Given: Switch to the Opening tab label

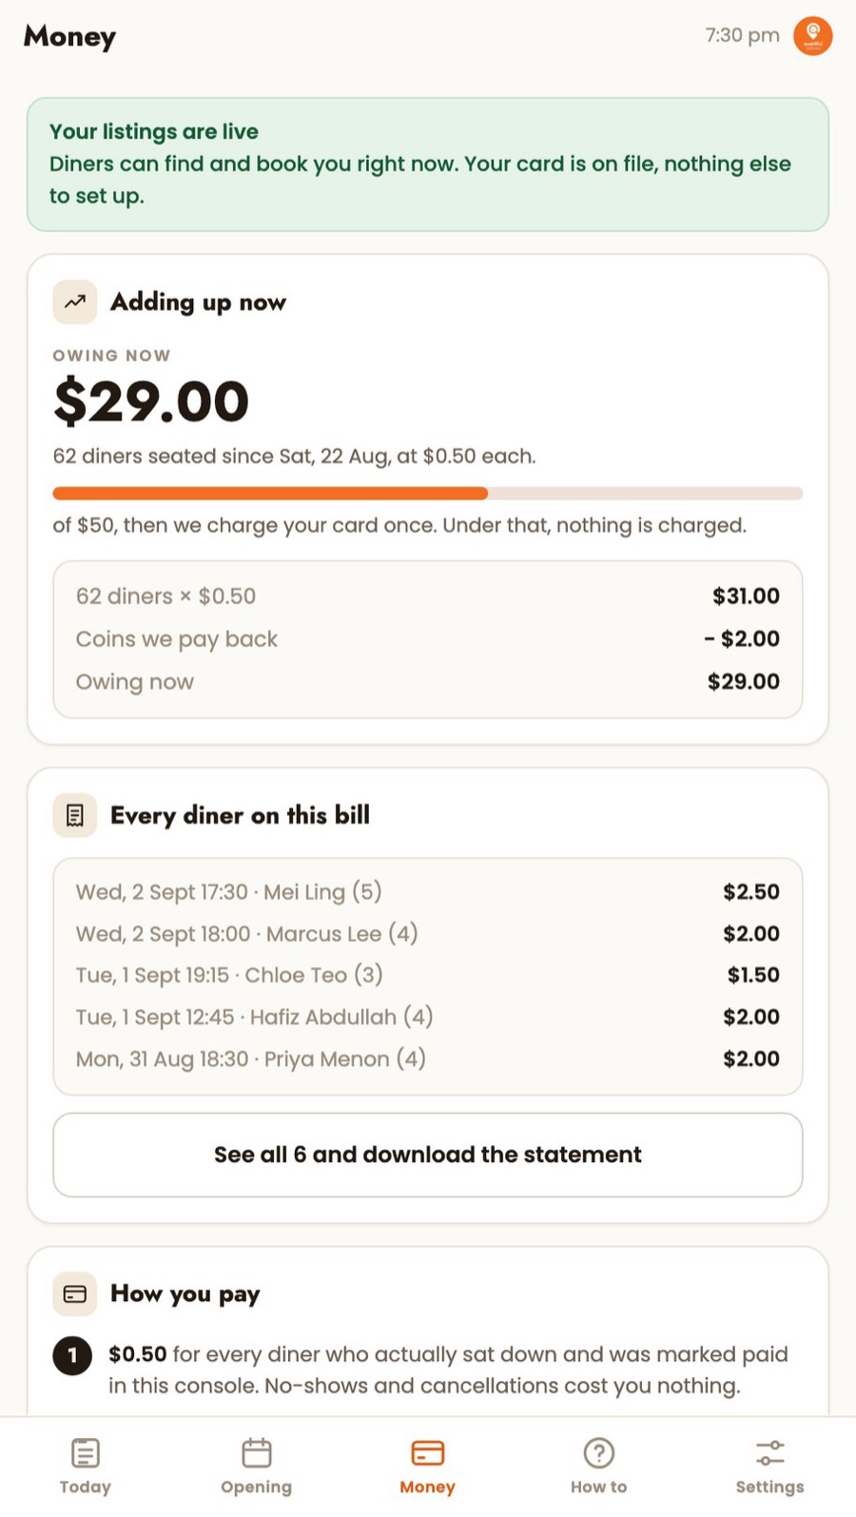Looking at the screenshot, I should coord(257,1487).
